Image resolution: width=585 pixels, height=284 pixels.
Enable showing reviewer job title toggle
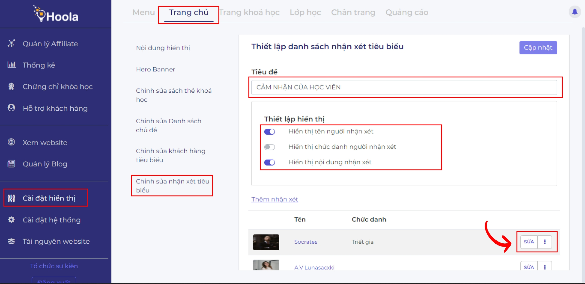(269, 147)
